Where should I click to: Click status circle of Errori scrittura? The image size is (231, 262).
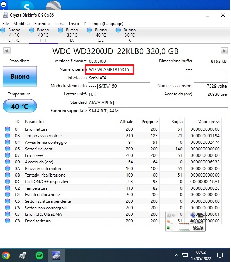[x=8, y=221]
